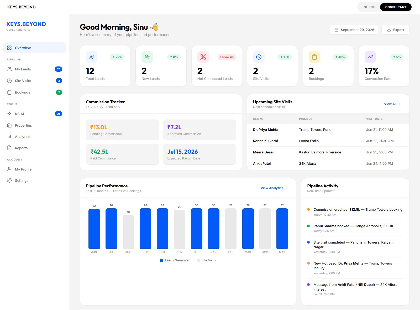Click the JUN bar in chart
The image size is (420, 310).
pyautogui.click(x=94, y=229)
